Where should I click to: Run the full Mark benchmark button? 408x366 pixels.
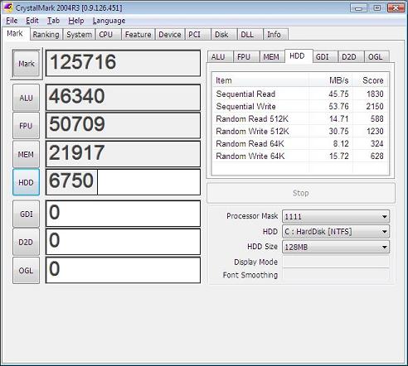click(x=27, y=64)
